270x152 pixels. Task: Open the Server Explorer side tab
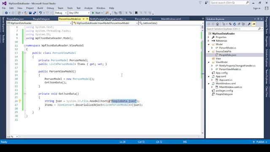click(3, 24)
